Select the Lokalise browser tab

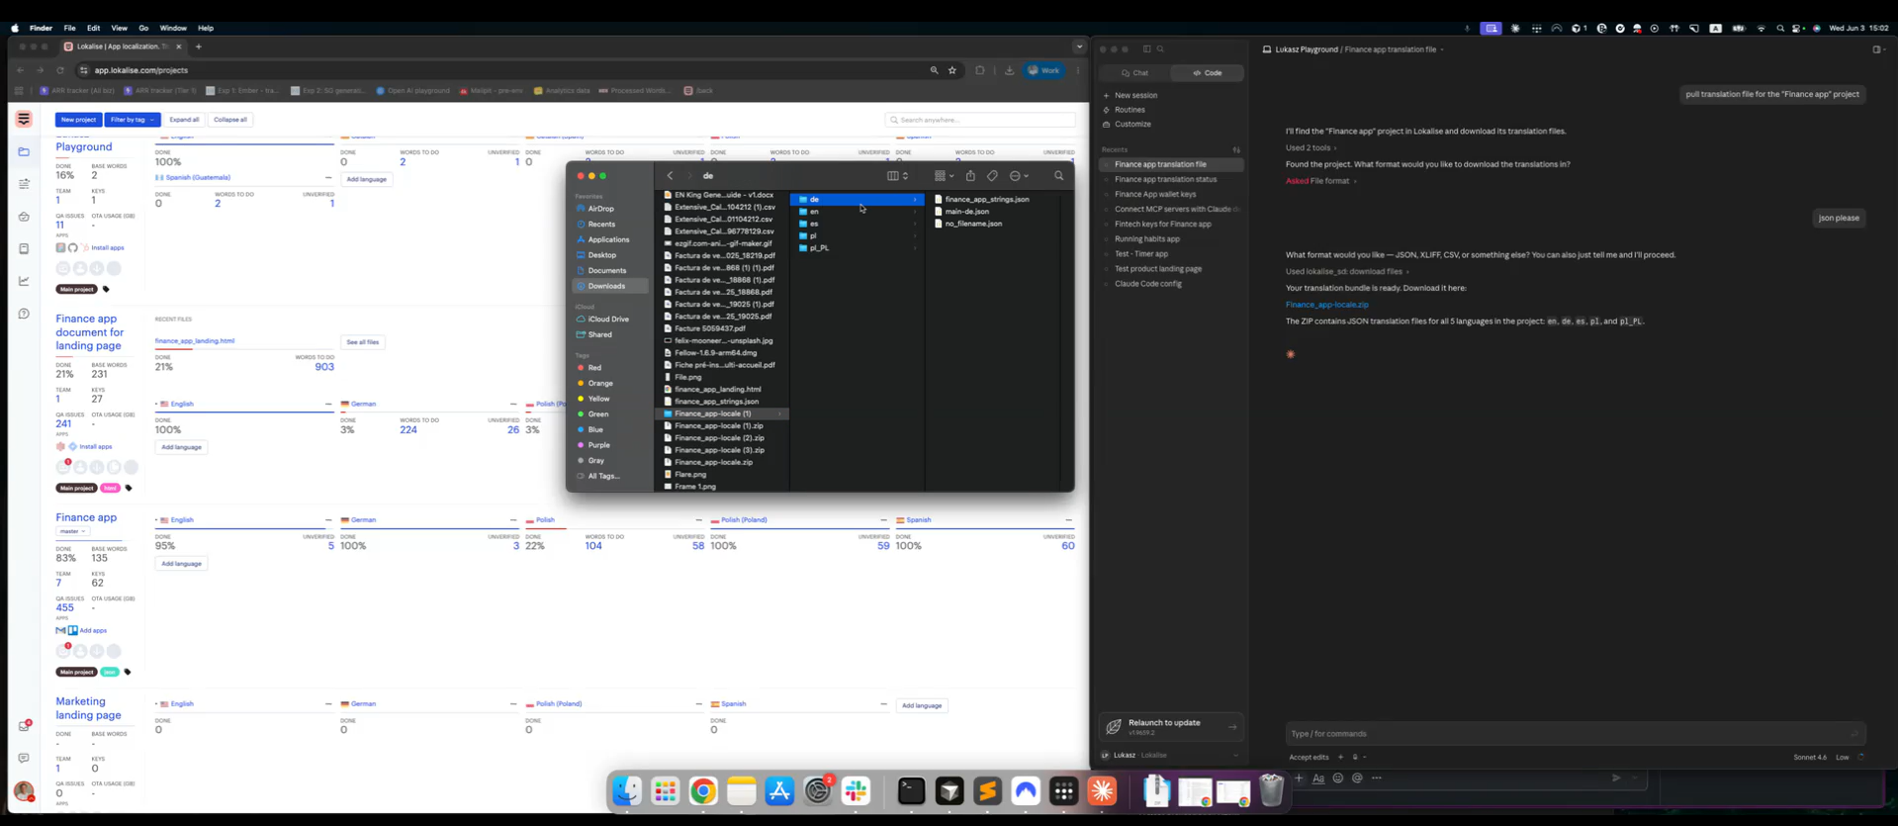pos(122,46)
